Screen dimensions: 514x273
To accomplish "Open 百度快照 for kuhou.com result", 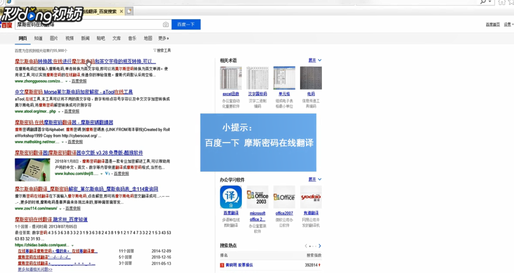I will (x=121, y=173).
